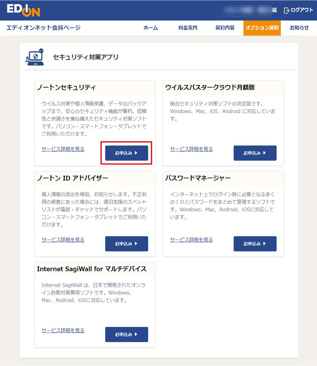View サービス詳細を見る for ノートン ID アドバイザー
The height and width of the screenshot is (366, 317).
click(x=63, y=240)
